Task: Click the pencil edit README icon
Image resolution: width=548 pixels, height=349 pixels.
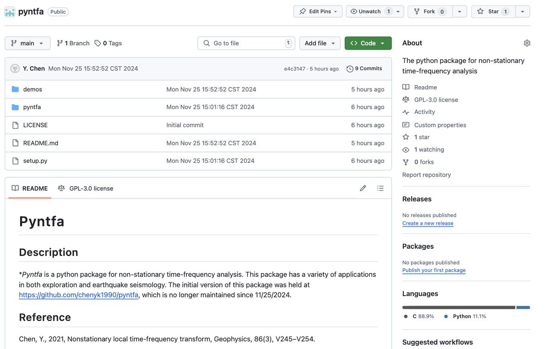Action: coord(363,188)
